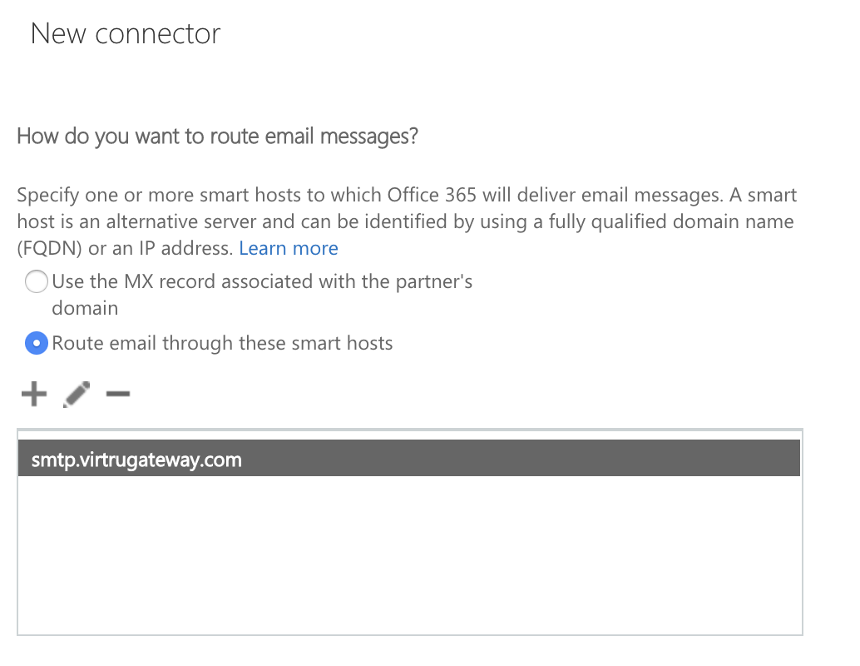Add a new smart host with plus icon
This screenshot has width=860, height=666.
point(34,395)
